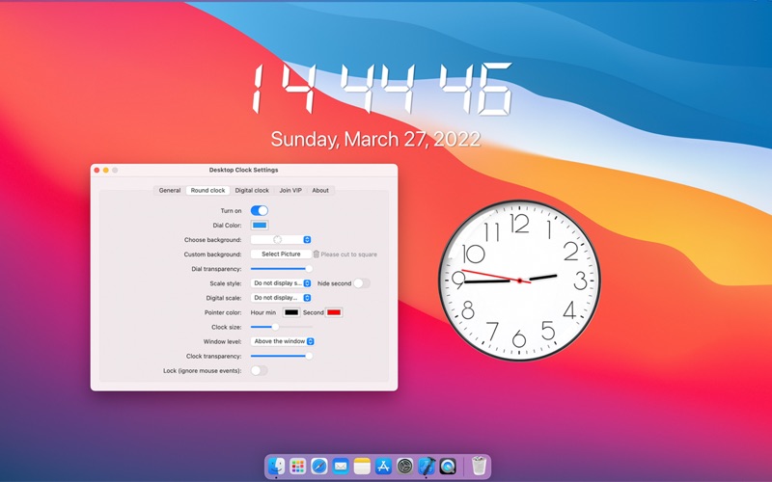Click the Desktop Clock Settings title bar
Image resolution: width=772 pixels, height=482 pixels.
click(244, 170)
